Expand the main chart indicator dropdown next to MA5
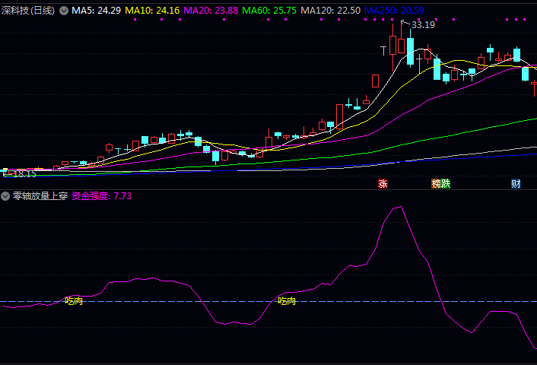 click(64, 11)
